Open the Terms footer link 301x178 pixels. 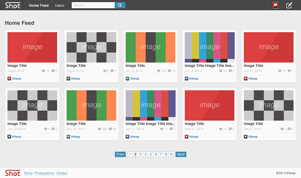(28, 173)
